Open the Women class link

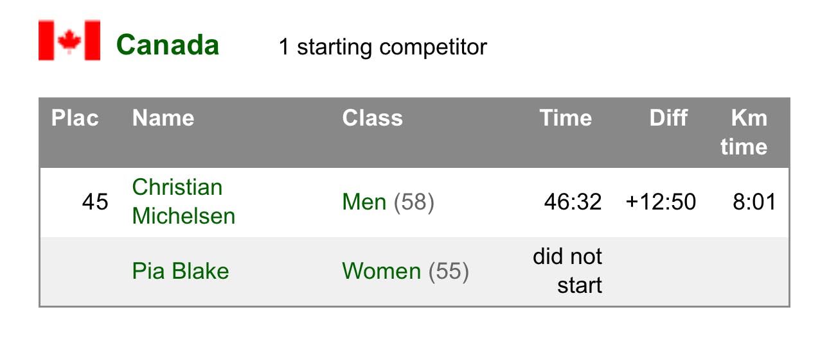coord(382,271)
